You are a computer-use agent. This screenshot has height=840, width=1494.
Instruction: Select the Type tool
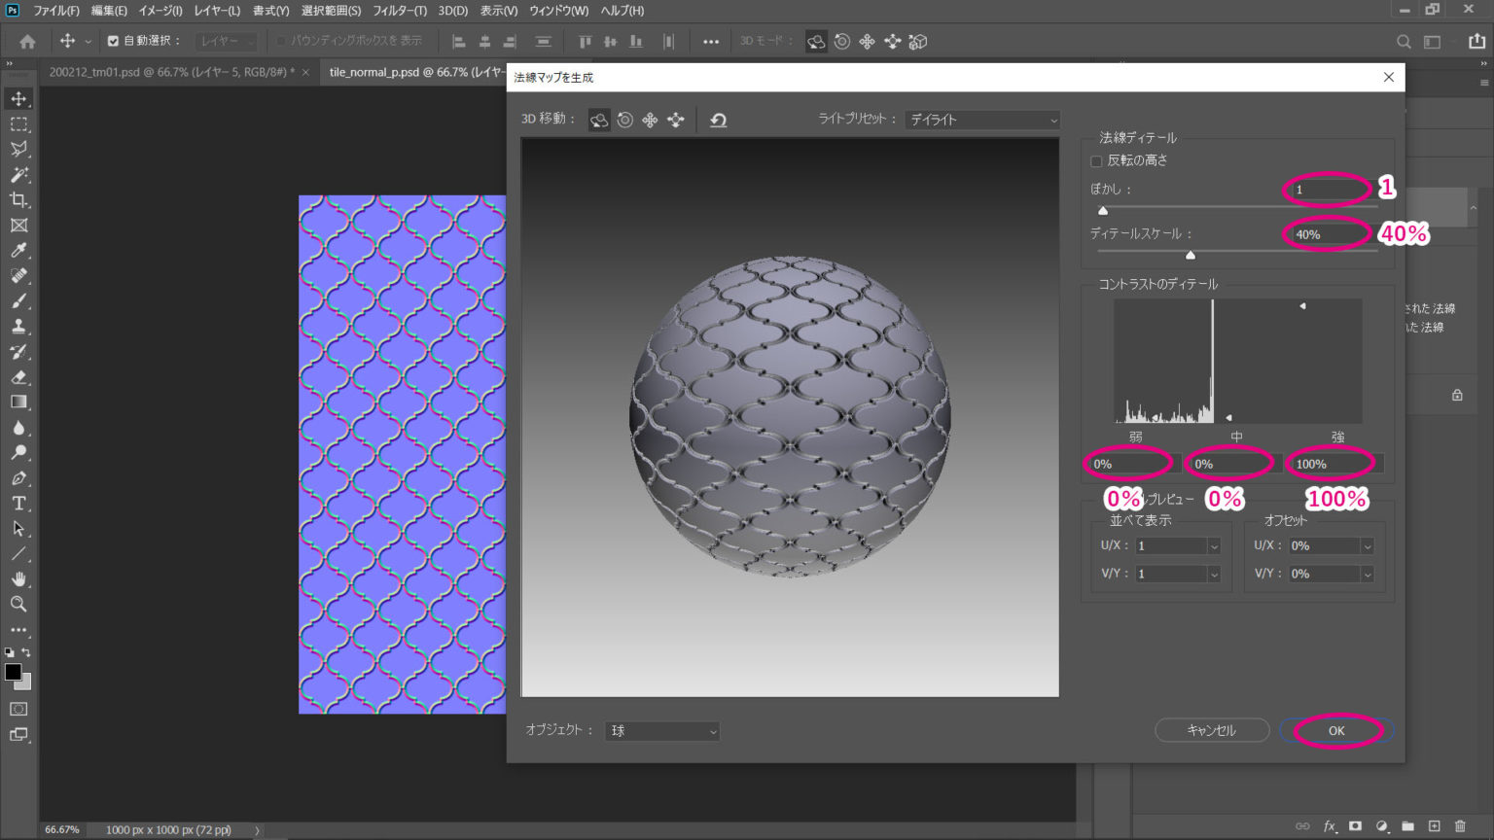pos(19,504)
